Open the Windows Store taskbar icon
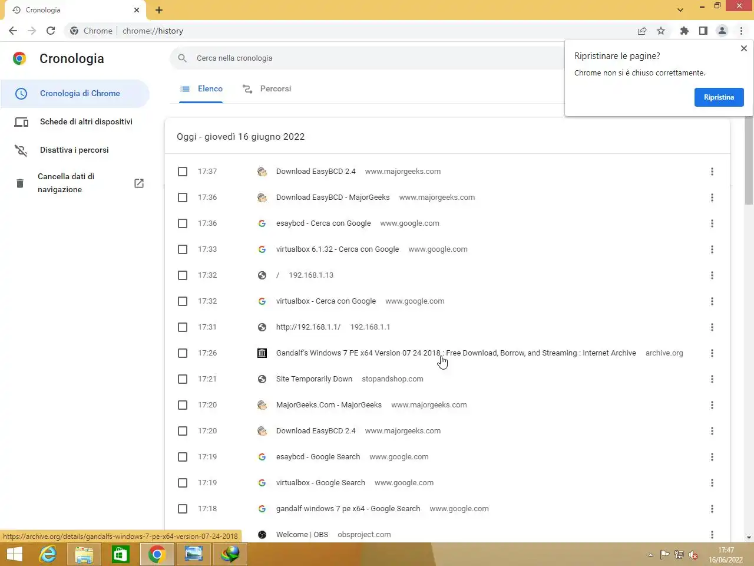Image resolution: width=754 pixels, height=566 pixels. point(121,554)
